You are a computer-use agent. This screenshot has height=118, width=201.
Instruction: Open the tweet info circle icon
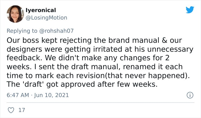pos(190,95)
